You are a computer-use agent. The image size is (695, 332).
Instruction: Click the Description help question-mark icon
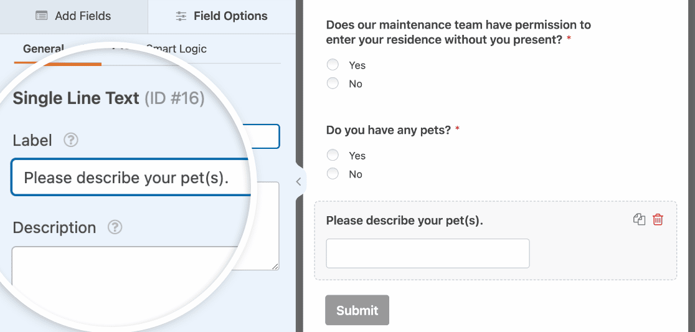pos(115,227)
